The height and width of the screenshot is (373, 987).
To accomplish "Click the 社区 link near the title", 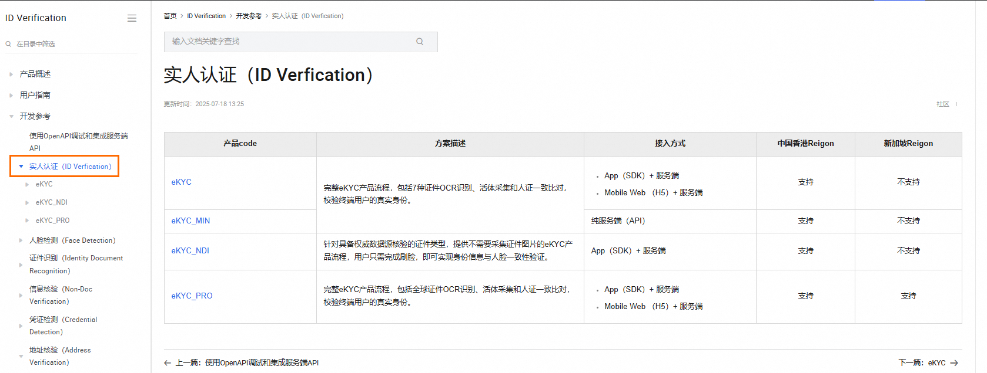I will (x=943, y=104).
